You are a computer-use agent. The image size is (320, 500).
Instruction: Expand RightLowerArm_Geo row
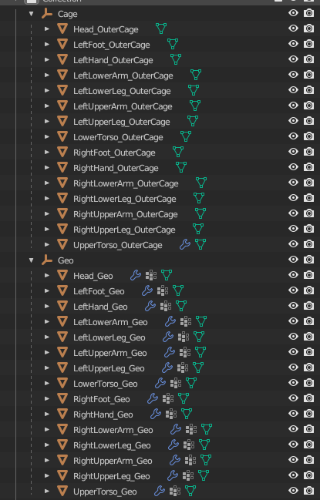click(47, 429)
